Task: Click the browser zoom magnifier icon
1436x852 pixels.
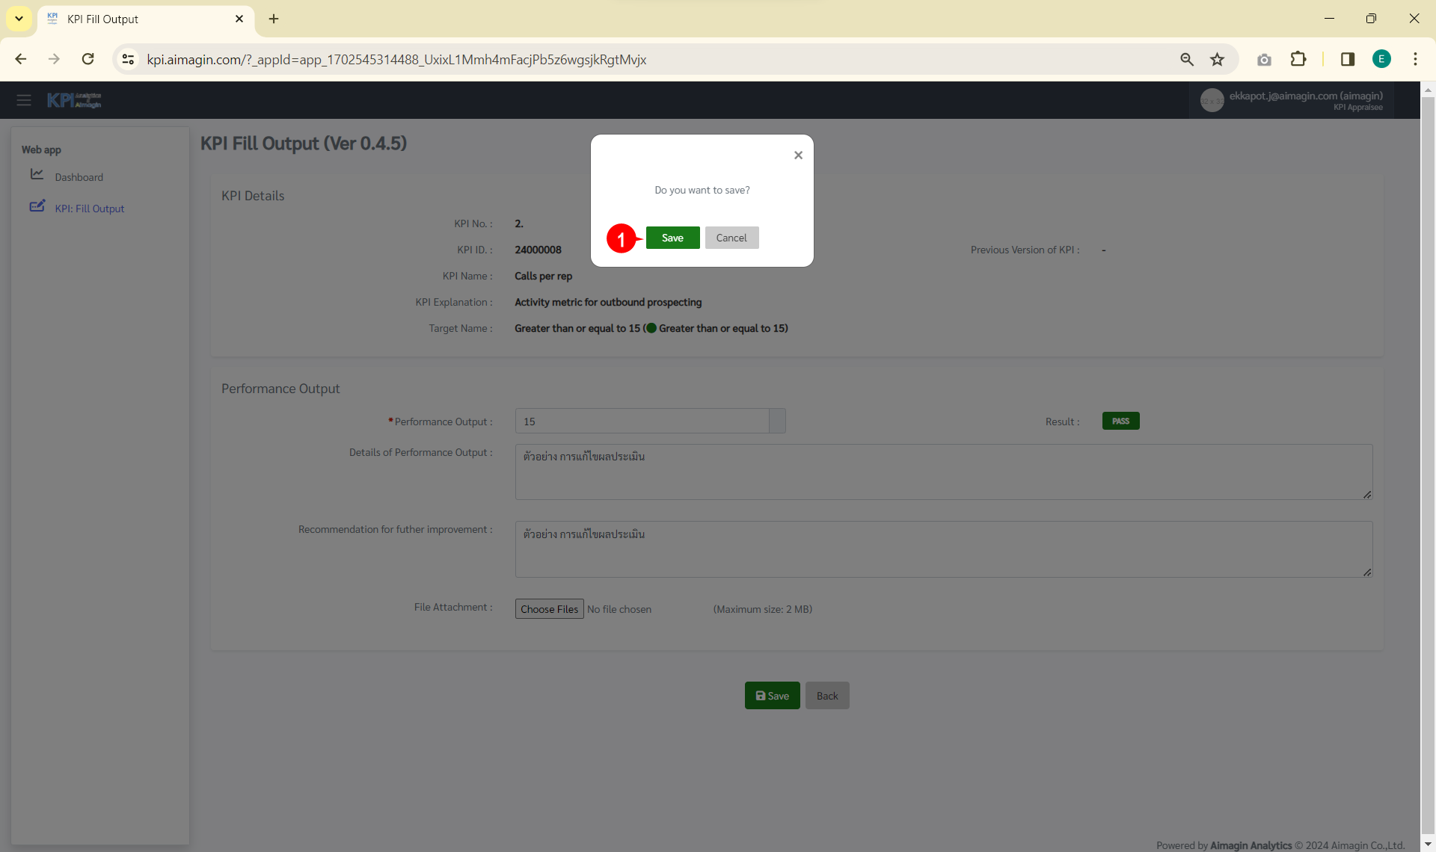Action: coord(1187,59)
